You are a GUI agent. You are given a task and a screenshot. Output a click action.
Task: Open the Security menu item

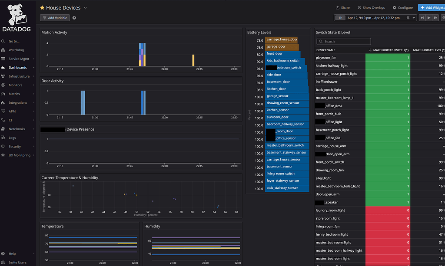click(x=14, y=146)
